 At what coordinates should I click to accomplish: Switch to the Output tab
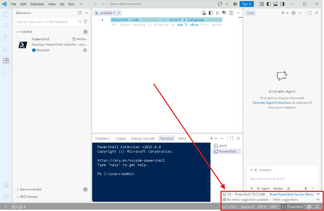[x=120, y=138]
